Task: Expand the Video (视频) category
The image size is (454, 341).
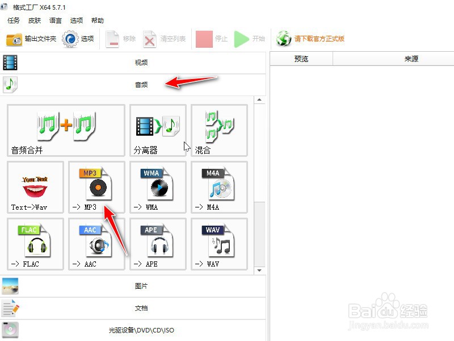Action: (x=141, y=63)
